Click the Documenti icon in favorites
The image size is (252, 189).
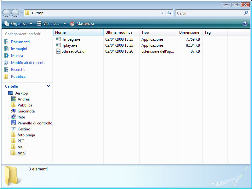[x=6, y=42]
